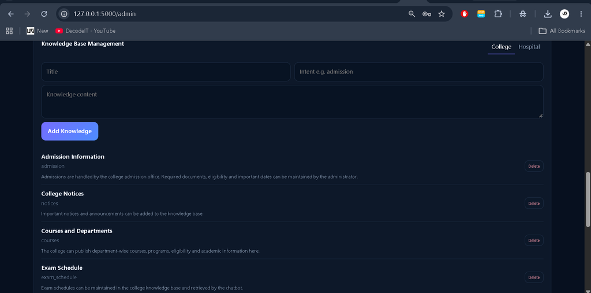The height and width of the screenshot is (293, 591).
Task: Click the Admission Information title
Action: (x=73, y=157)
